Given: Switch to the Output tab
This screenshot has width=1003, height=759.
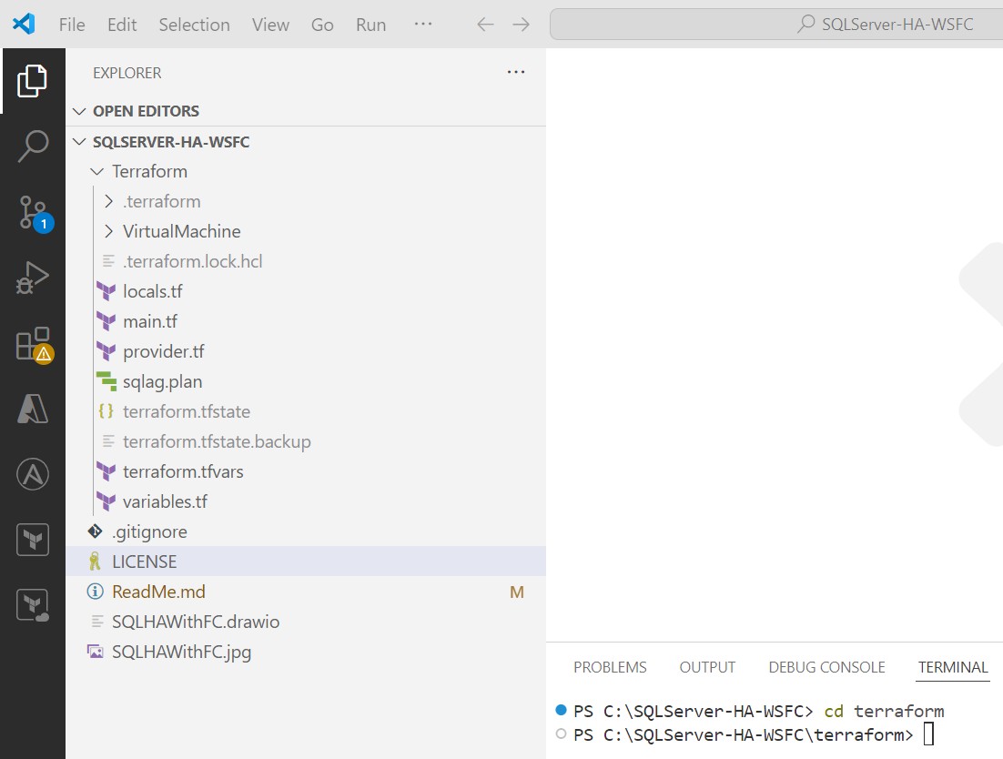Looking at the screenshot, I should point(707,667).
